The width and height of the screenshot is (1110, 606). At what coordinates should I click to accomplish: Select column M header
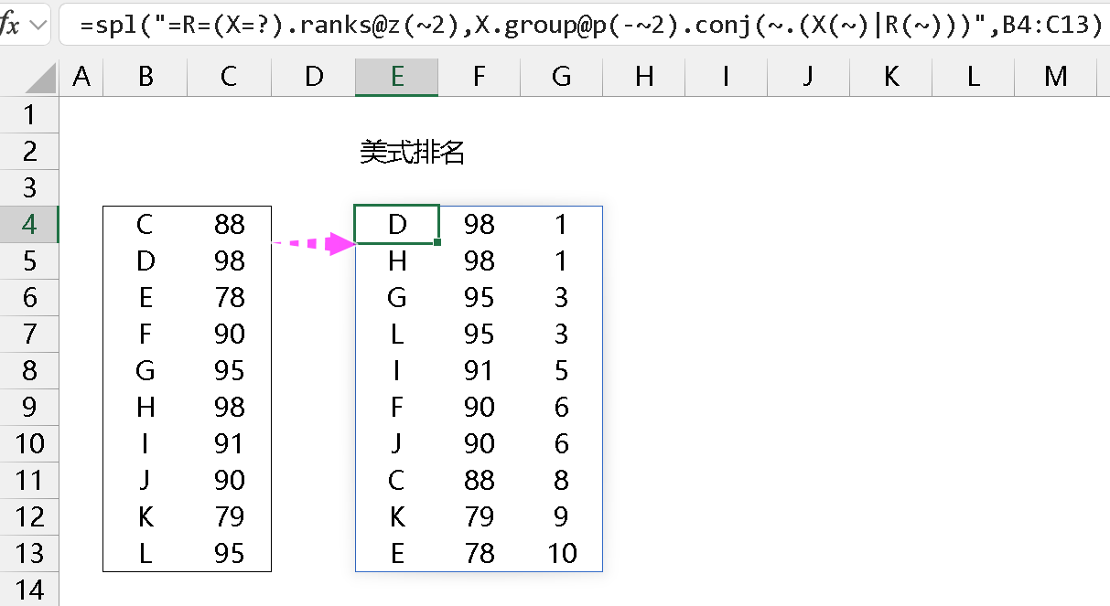1056,78
